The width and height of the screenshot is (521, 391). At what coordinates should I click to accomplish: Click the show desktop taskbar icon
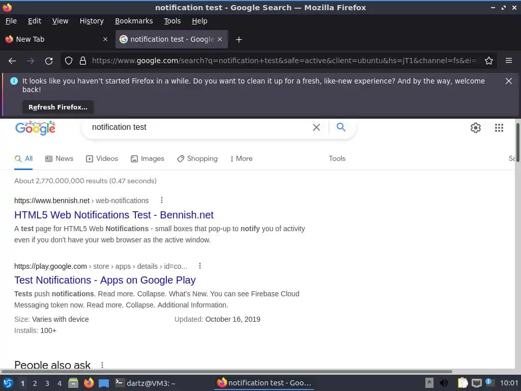click(104, 383)
